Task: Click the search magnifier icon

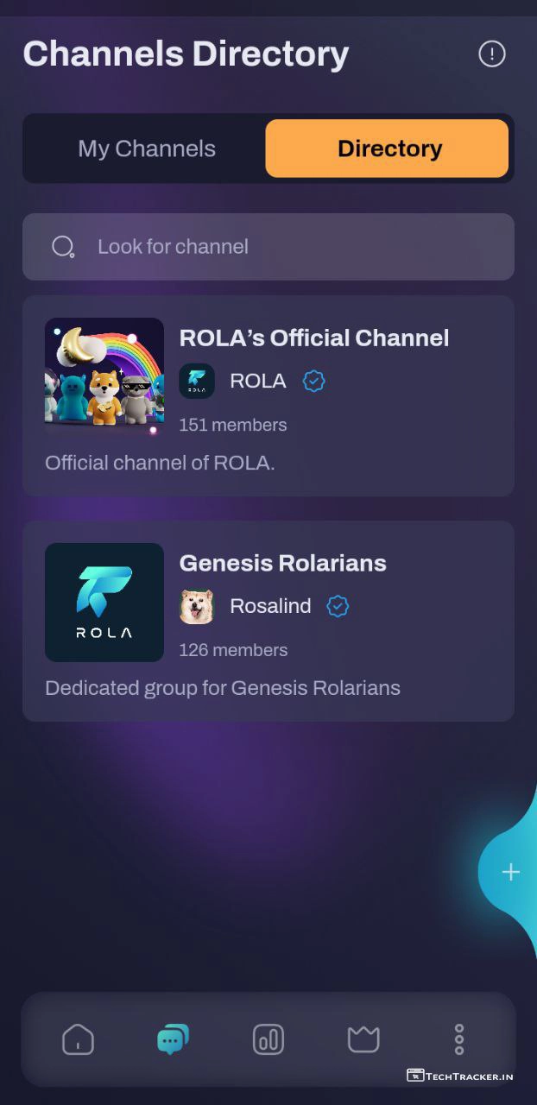Action: pyautogui.click(x=63, y=247)
